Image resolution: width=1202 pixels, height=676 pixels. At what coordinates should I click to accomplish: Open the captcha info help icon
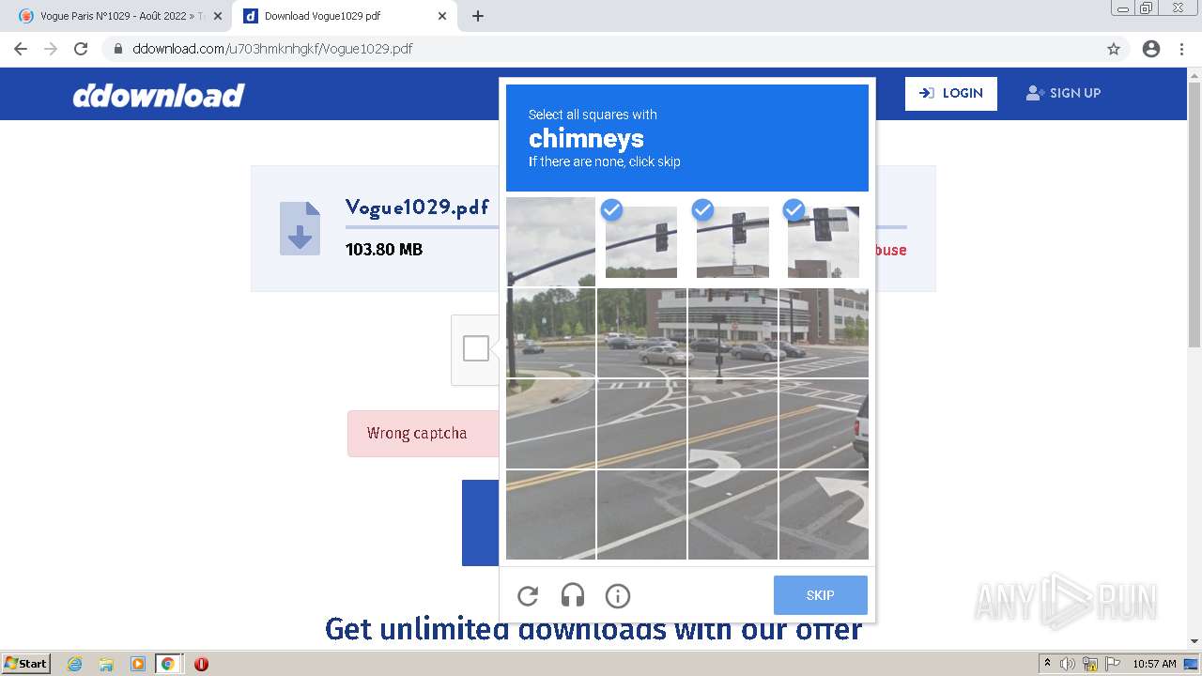coord(618,595)
